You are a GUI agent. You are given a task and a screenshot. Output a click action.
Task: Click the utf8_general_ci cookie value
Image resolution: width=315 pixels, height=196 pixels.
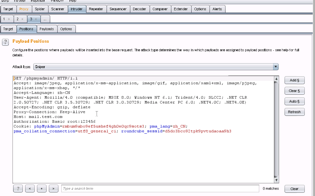(97, 131)
